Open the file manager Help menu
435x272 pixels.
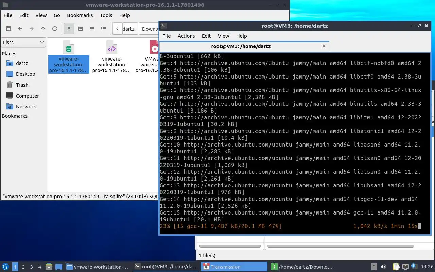tap(124, 15)
